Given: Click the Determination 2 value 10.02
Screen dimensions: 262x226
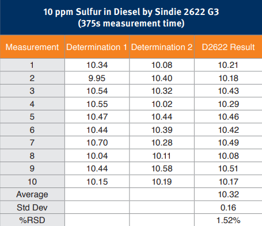Looking at the screenshot, I should point(162,104).
